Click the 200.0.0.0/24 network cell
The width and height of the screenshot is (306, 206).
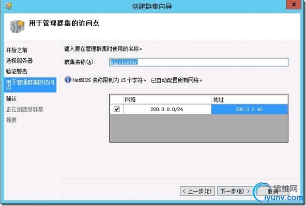coord(167,109)
